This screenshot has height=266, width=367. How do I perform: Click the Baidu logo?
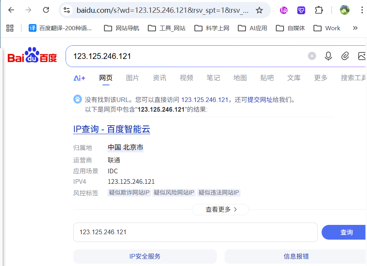coord(32,55)
